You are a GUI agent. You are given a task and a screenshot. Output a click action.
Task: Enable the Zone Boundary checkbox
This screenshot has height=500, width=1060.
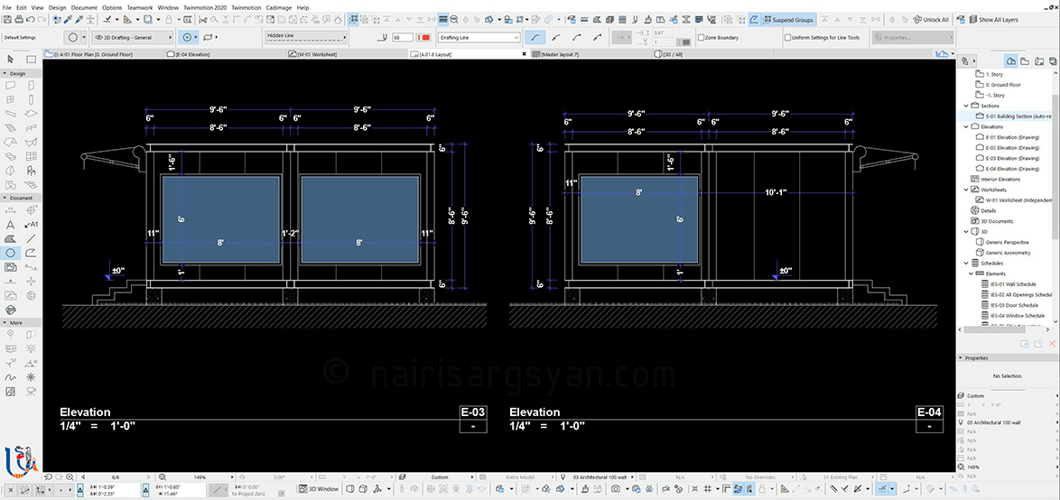click(701, 38)
